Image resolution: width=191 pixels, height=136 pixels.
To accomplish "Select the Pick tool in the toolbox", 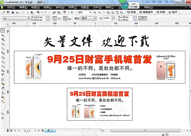I will click(2, 30).
